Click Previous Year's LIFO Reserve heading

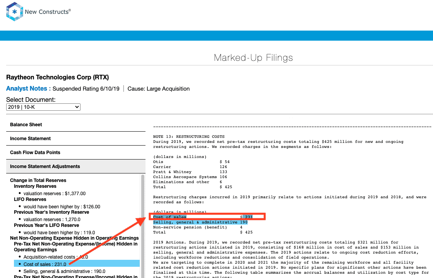click(46, 225)
